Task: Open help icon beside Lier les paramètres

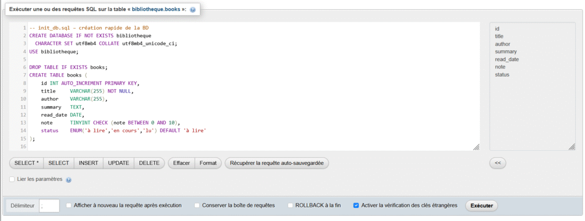Action: coord(69,180)
